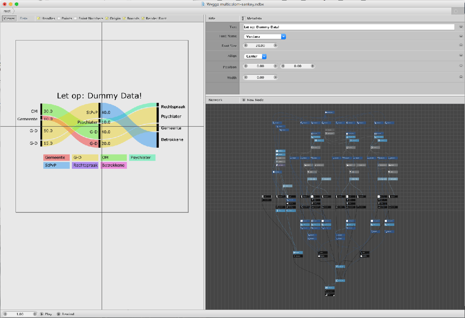
Task: Switch to the Viewer tab
Action: (x=9, y=19)
